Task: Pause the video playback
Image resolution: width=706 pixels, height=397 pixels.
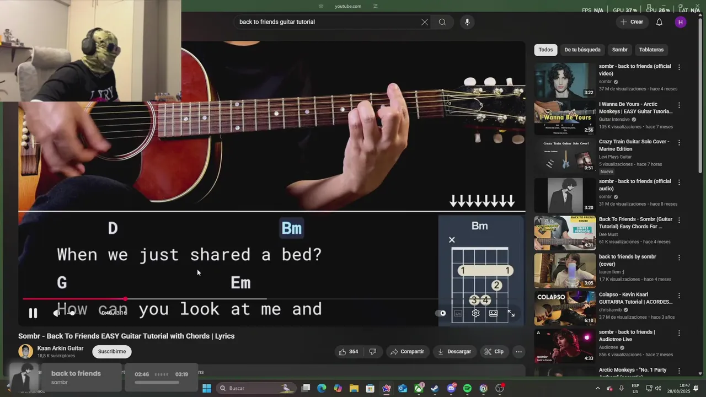Action: click(x=33, y=313)
